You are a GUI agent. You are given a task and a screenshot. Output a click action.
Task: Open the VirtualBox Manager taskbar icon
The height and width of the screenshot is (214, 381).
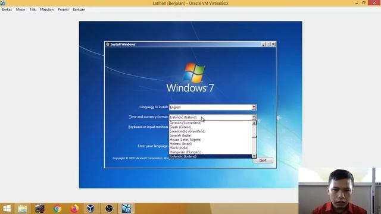click(90, 208)
